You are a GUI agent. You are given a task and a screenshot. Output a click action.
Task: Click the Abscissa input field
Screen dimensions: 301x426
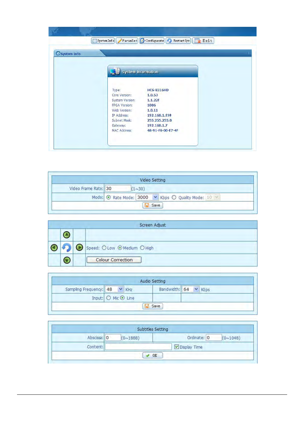[113, 338]
